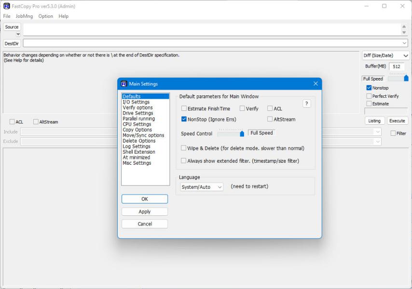Select Log Settings category
The width and height of the screenshot is (412, 289).
coord(145,146)
